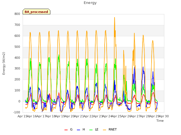
Task: Click the Apr 15 x-axis label
Action: (x=22, y=116)
